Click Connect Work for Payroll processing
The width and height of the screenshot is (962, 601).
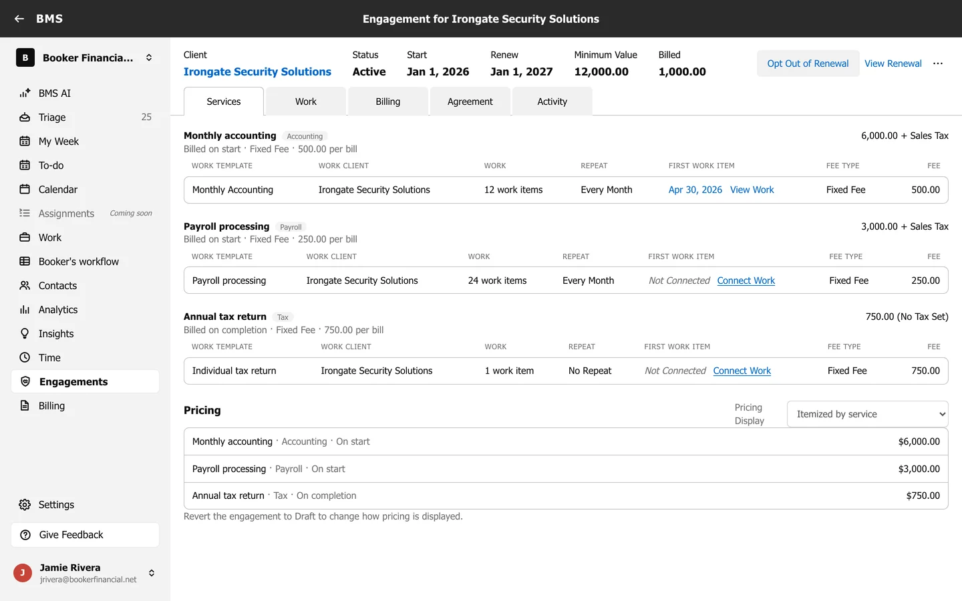(x=746, y=280)
